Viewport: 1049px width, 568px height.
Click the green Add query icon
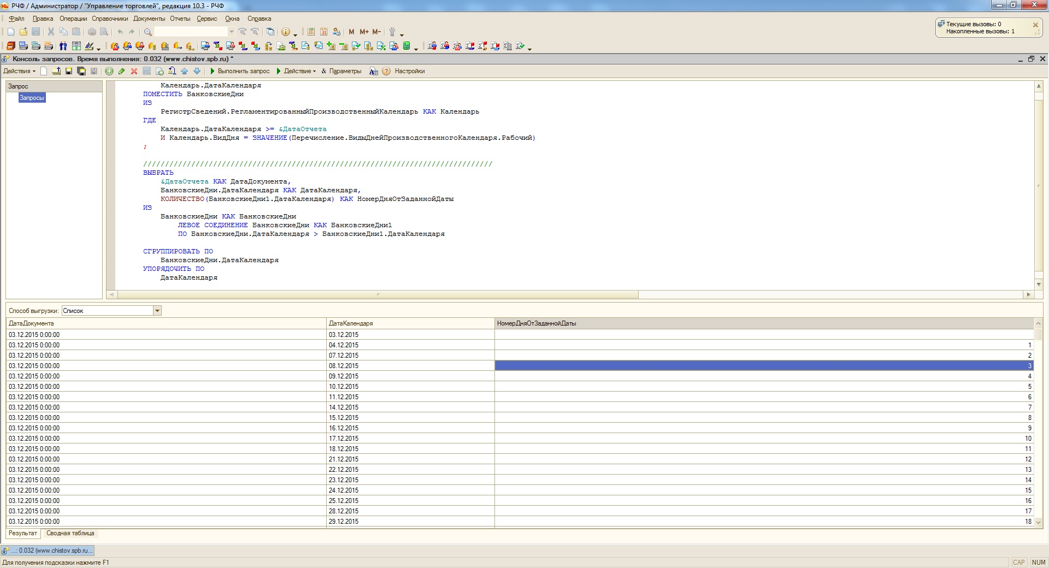point(109,71)
